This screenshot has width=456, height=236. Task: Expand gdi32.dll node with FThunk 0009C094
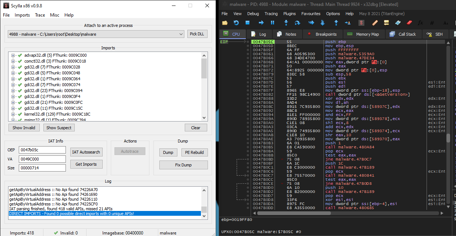(x=13, y=91)
